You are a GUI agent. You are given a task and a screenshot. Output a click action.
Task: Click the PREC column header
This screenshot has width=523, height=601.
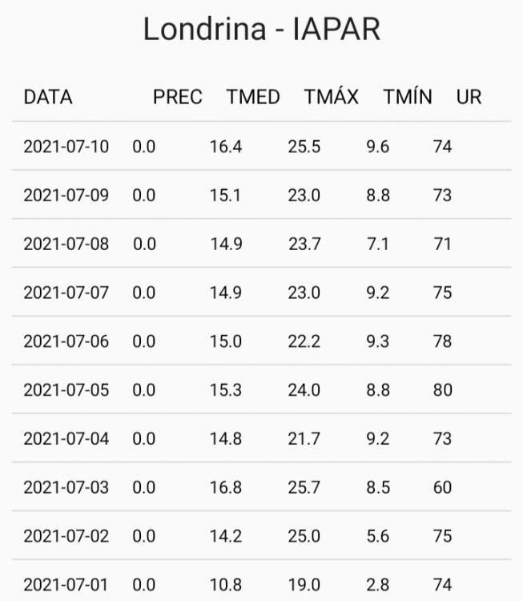[178, 98]
